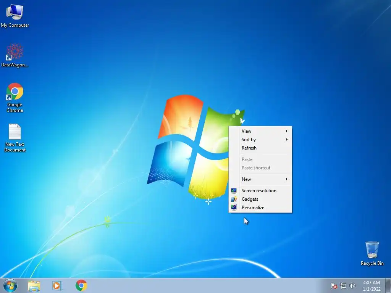Expand the arrow beside Sort by

[x=286, y=140]
